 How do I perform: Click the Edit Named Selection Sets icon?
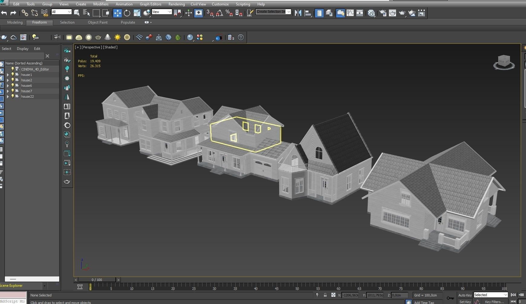(x=250, y=13)
